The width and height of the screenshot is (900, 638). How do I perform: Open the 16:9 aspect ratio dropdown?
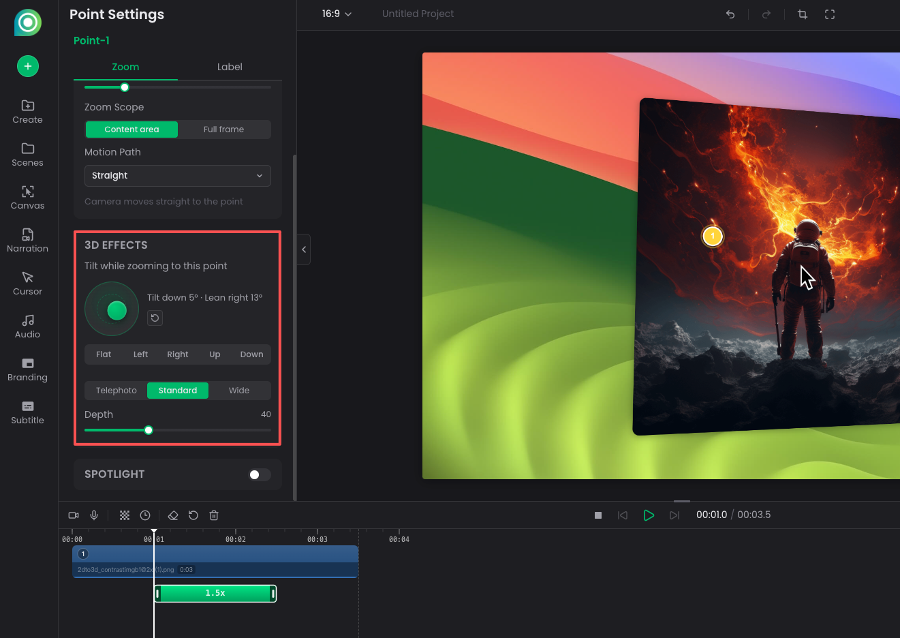coord(337,14)
